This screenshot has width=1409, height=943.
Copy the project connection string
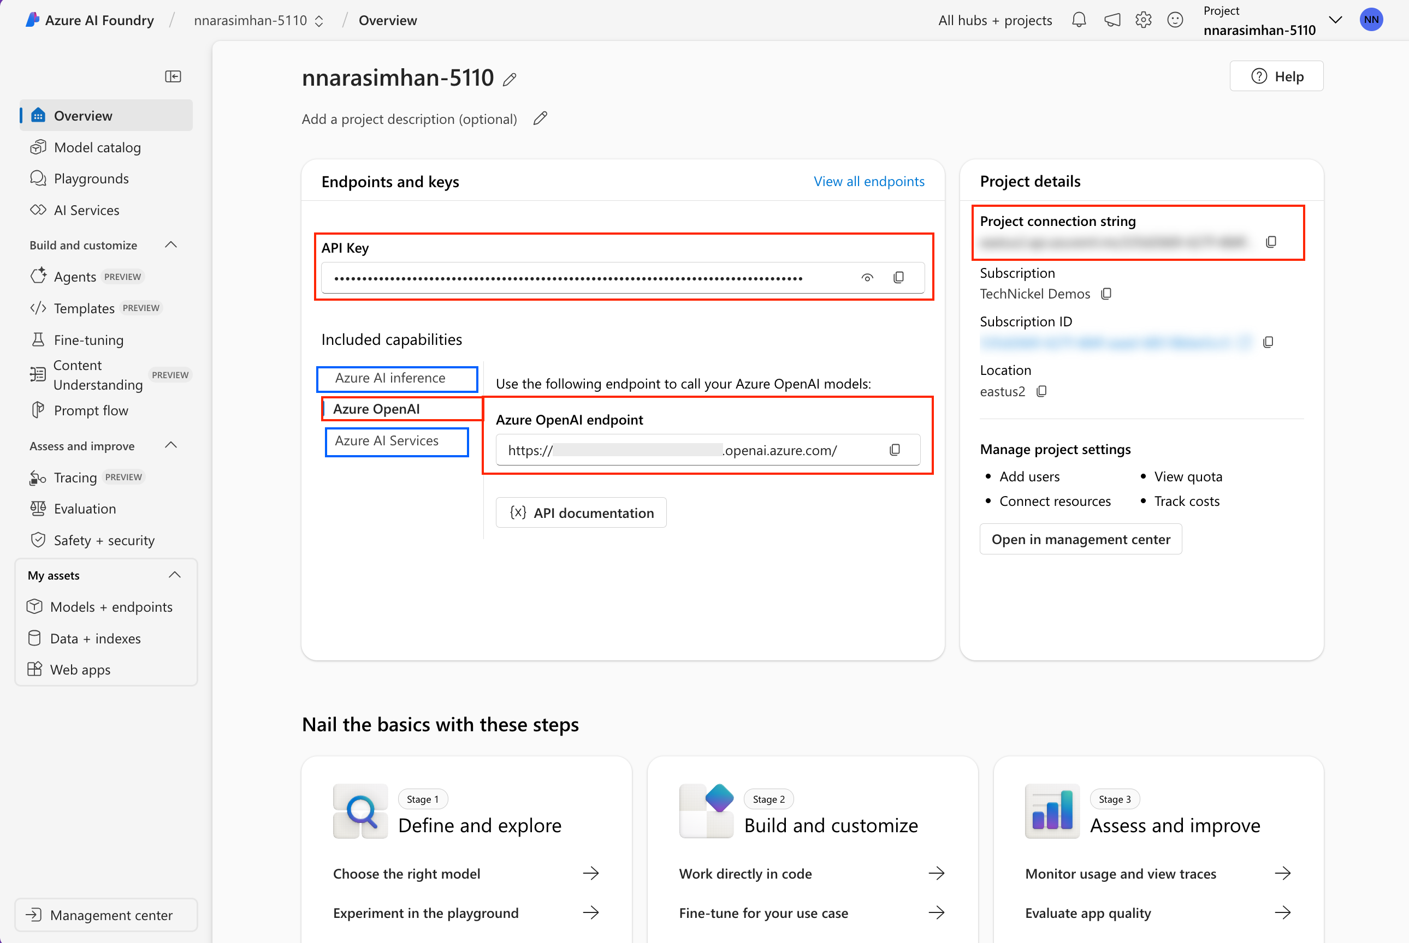tap(1271, 241)
